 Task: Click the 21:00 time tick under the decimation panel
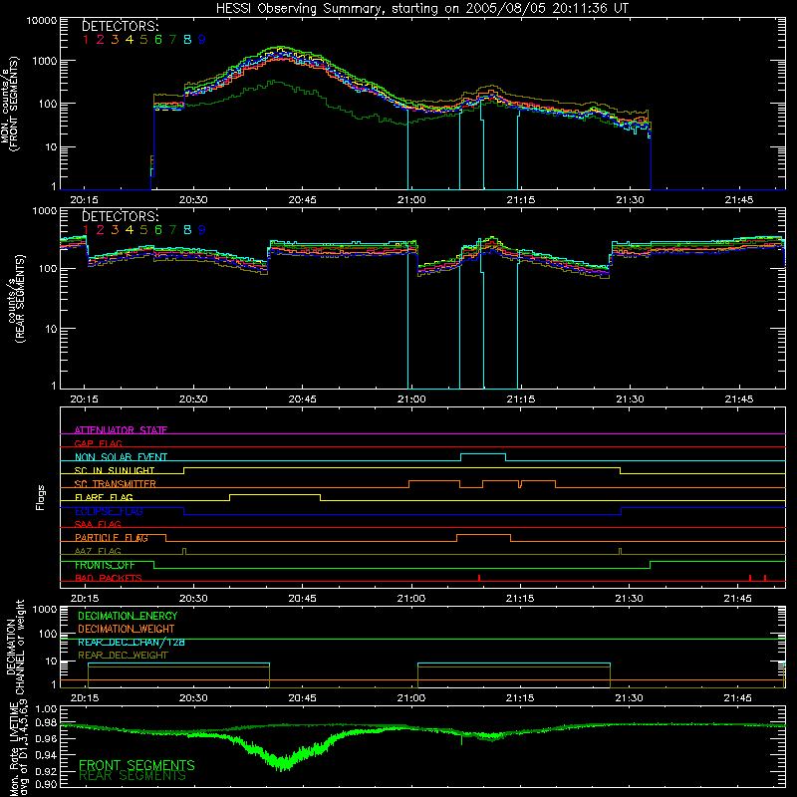(411, 698)
